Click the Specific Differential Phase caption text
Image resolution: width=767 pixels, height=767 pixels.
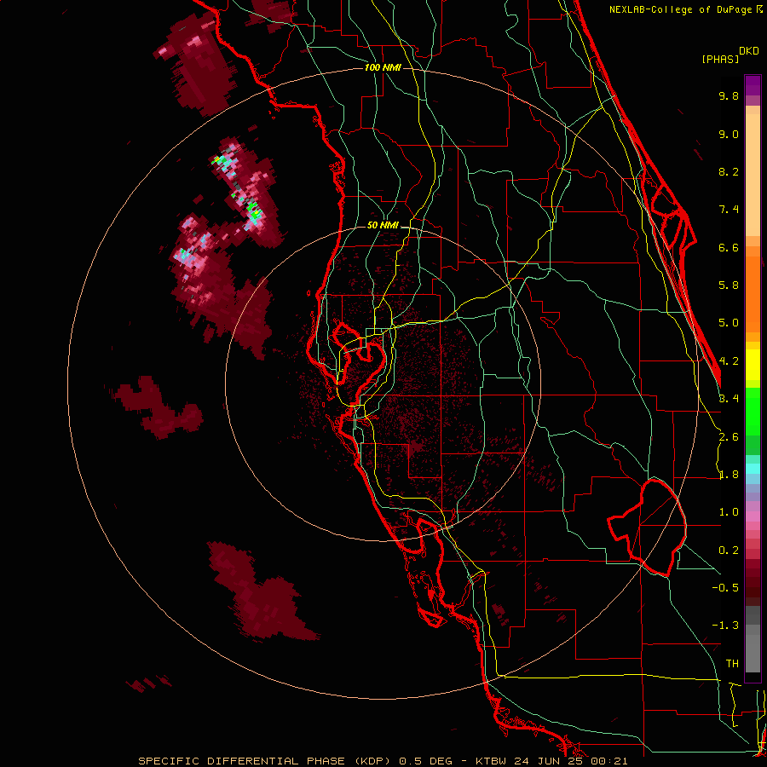[383, 761]
